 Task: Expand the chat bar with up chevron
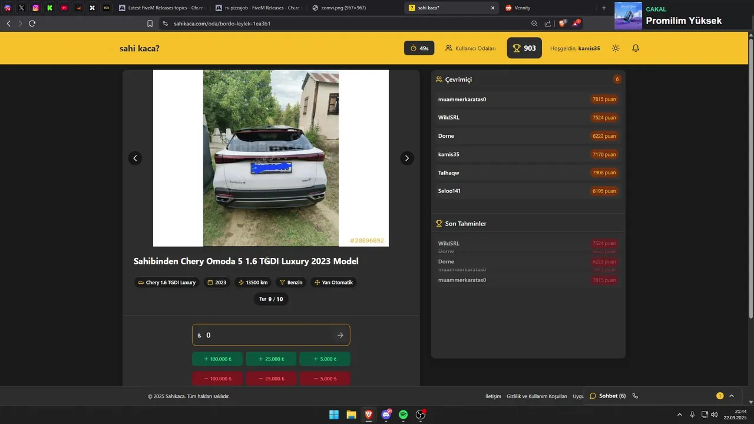point(732,396)
